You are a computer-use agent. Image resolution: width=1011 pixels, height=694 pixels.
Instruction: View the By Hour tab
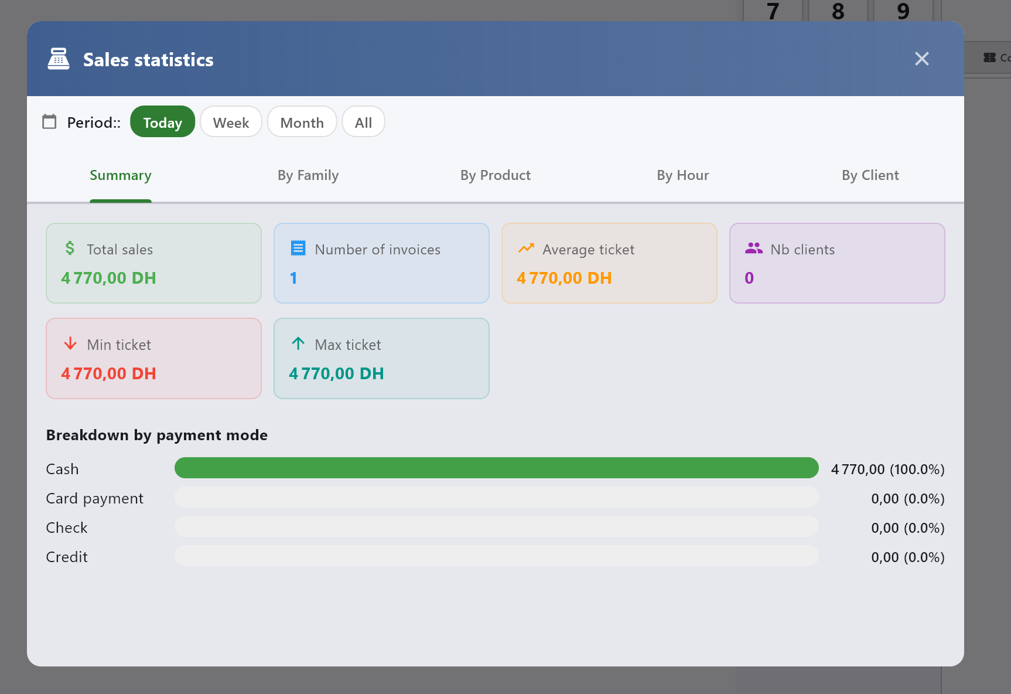tap(683, 175)
